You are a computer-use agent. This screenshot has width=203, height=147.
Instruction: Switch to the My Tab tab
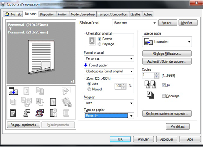(13, 14)
